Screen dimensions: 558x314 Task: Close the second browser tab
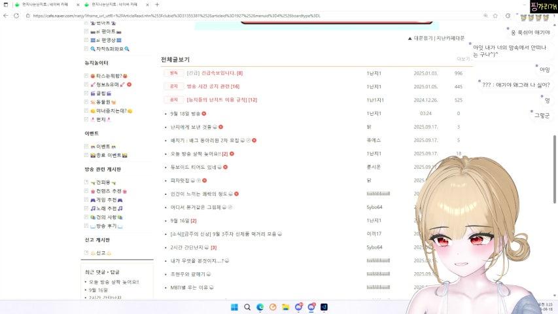point(148,5)
